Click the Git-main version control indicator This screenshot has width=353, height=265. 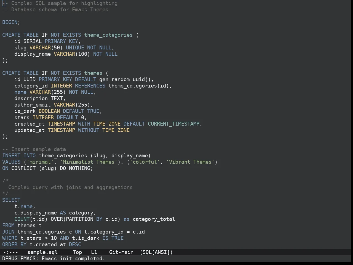(121, 252)
